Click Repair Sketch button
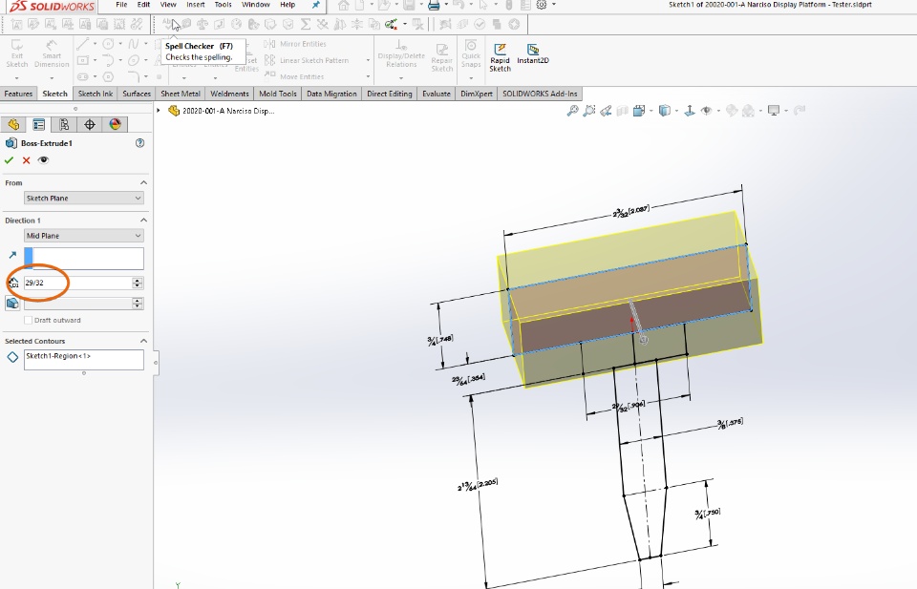Image resolution: width=917 pixels, height=589 pixels. [442, 57]
